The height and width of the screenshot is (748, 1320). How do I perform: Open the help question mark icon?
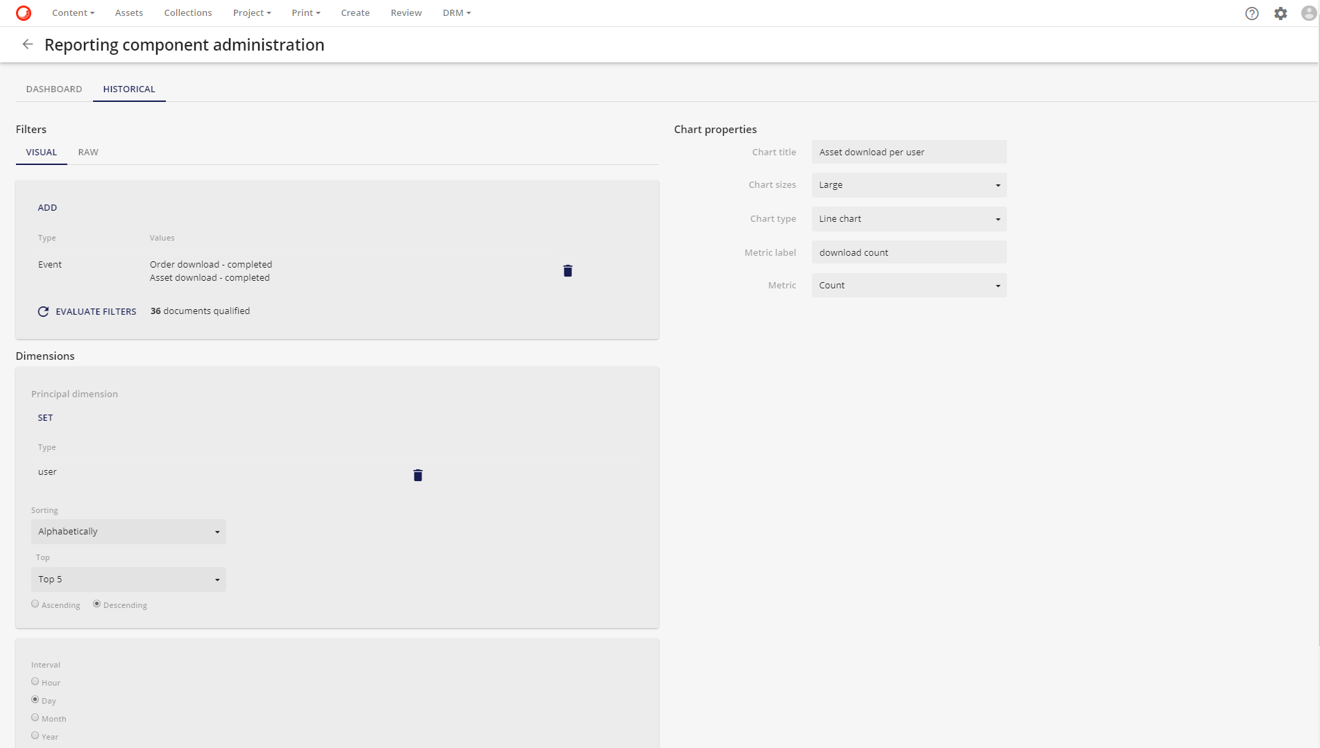(1251, 13)
